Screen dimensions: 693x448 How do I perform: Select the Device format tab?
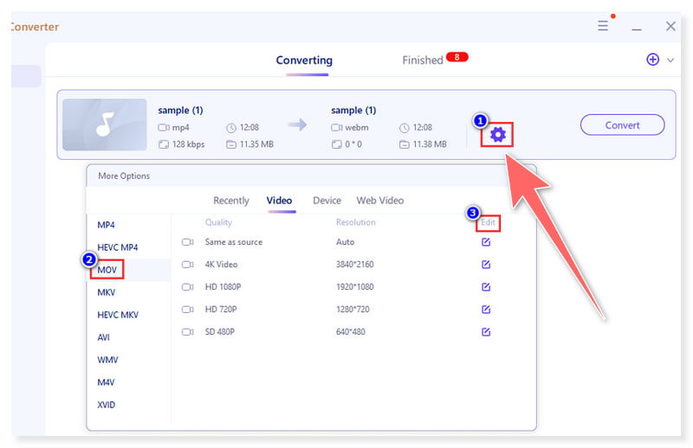point(327,201)
